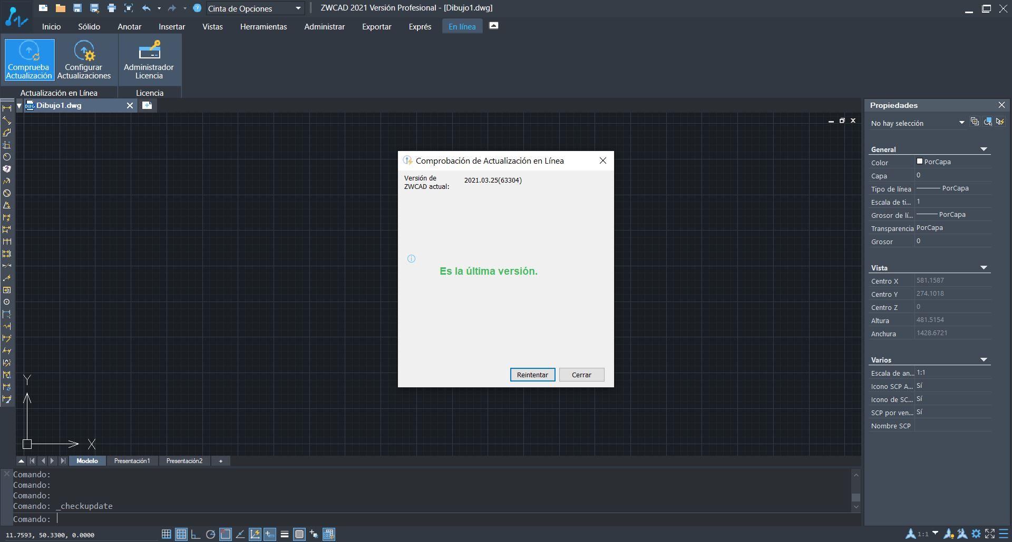Click the Comprueba Actualización ribbon icon
The height and width of the screenshot is (542, 1012).
pos(29,59)
